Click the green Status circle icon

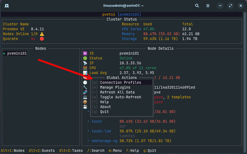(x=85, y=58)
